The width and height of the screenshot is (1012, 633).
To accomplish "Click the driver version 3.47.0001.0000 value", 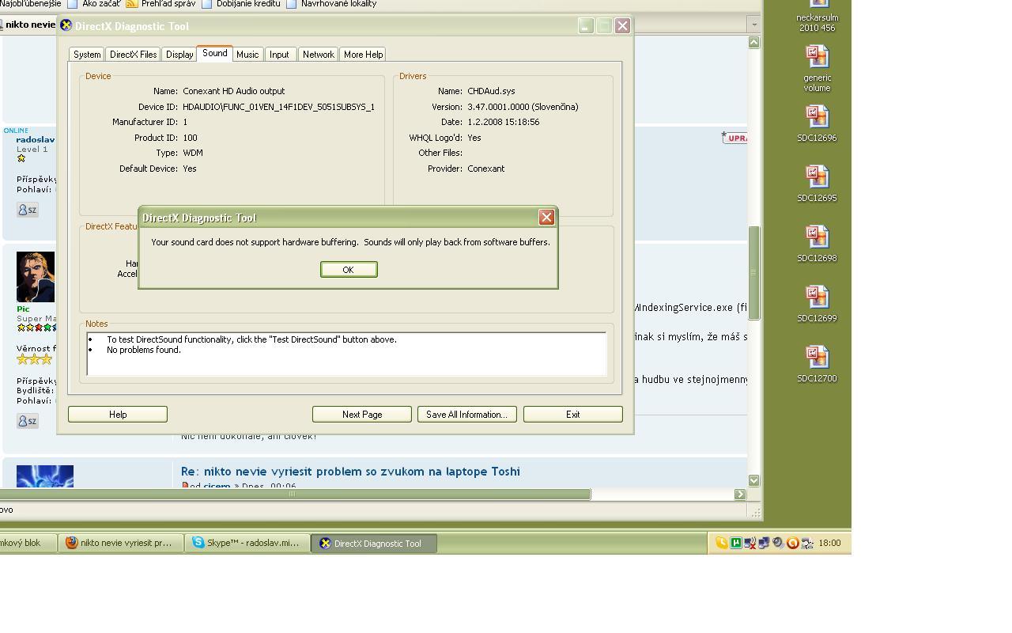I will click(523, 107).
